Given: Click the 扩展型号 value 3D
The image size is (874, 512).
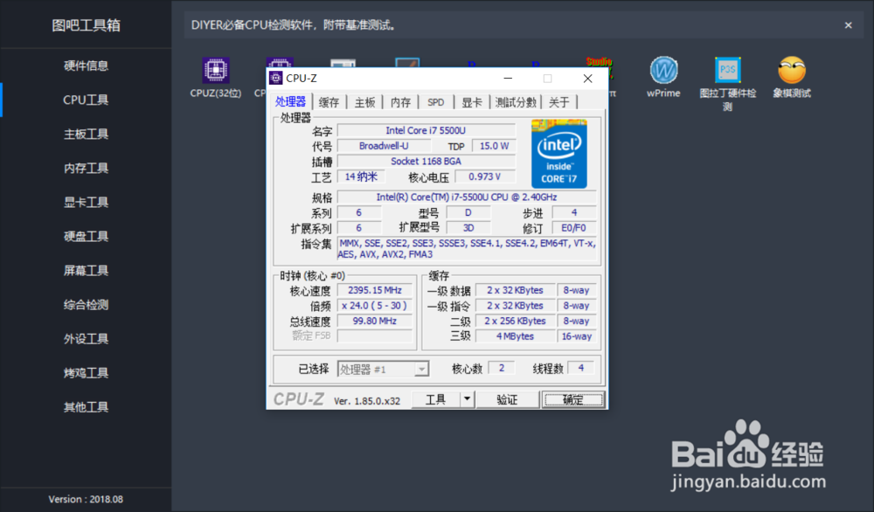Looking at the screenshot, I should pyautogui.click(x=468, y=228).
